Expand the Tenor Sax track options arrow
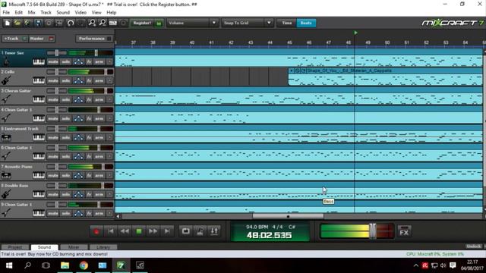Screen dimensions: 486x273 [x=109, y=62]
